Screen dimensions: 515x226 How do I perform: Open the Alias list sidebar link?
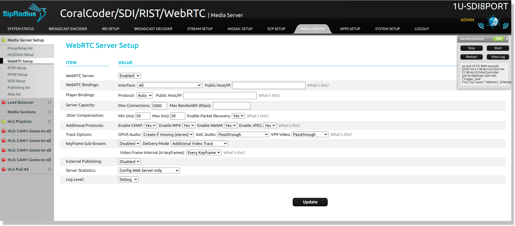(x=14, y=94)
